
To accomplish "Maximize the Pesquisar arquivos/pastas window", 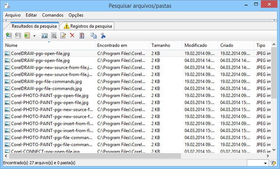I will (x=256, y=4).
